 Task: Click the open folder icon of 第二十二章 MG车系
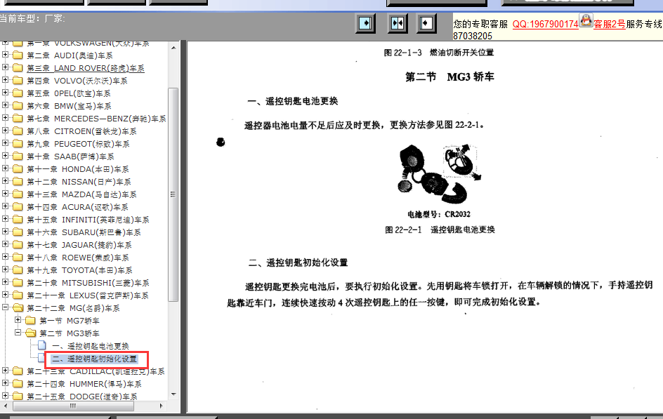point(18,308)
